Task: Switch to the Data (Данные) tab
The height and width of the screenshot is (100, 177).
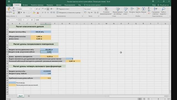Action: tap(59, 5)
